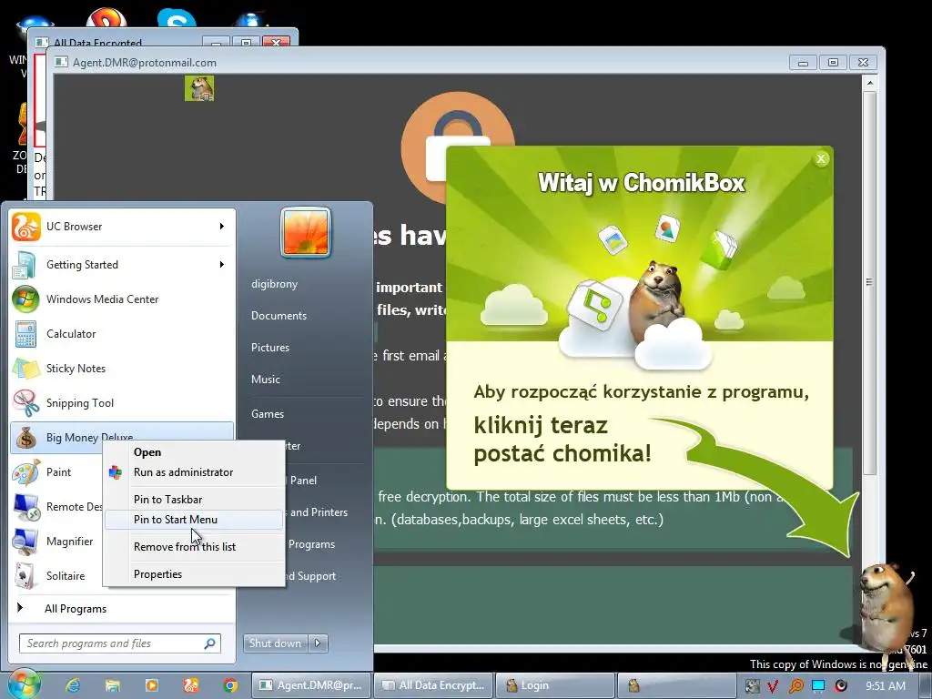Viewport: 932px width, 699px height.
Task: Click the search programs and files field
Action: click(x=121, y=643)
